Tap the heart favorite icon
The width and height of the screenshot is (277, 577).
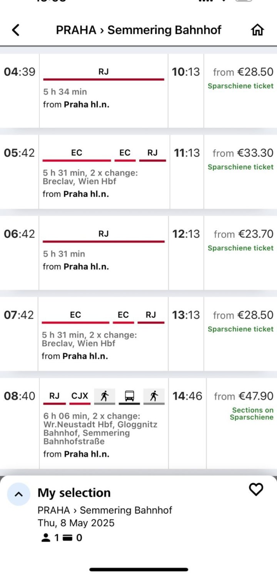256,489
